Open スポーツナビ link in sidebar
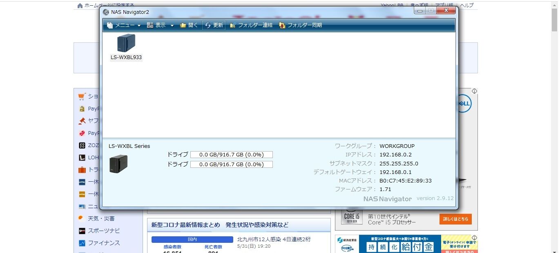The width and height of the screenshot is (560, 253). [104, 231]
